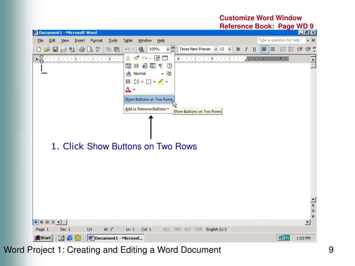Click the Open folder icon
Image resolution: width=355 pixels, height=266 pixels.
tap(47, 49)
